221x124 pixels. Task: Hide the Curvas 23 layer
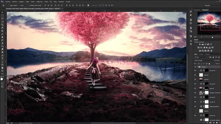tap(195, 84)
